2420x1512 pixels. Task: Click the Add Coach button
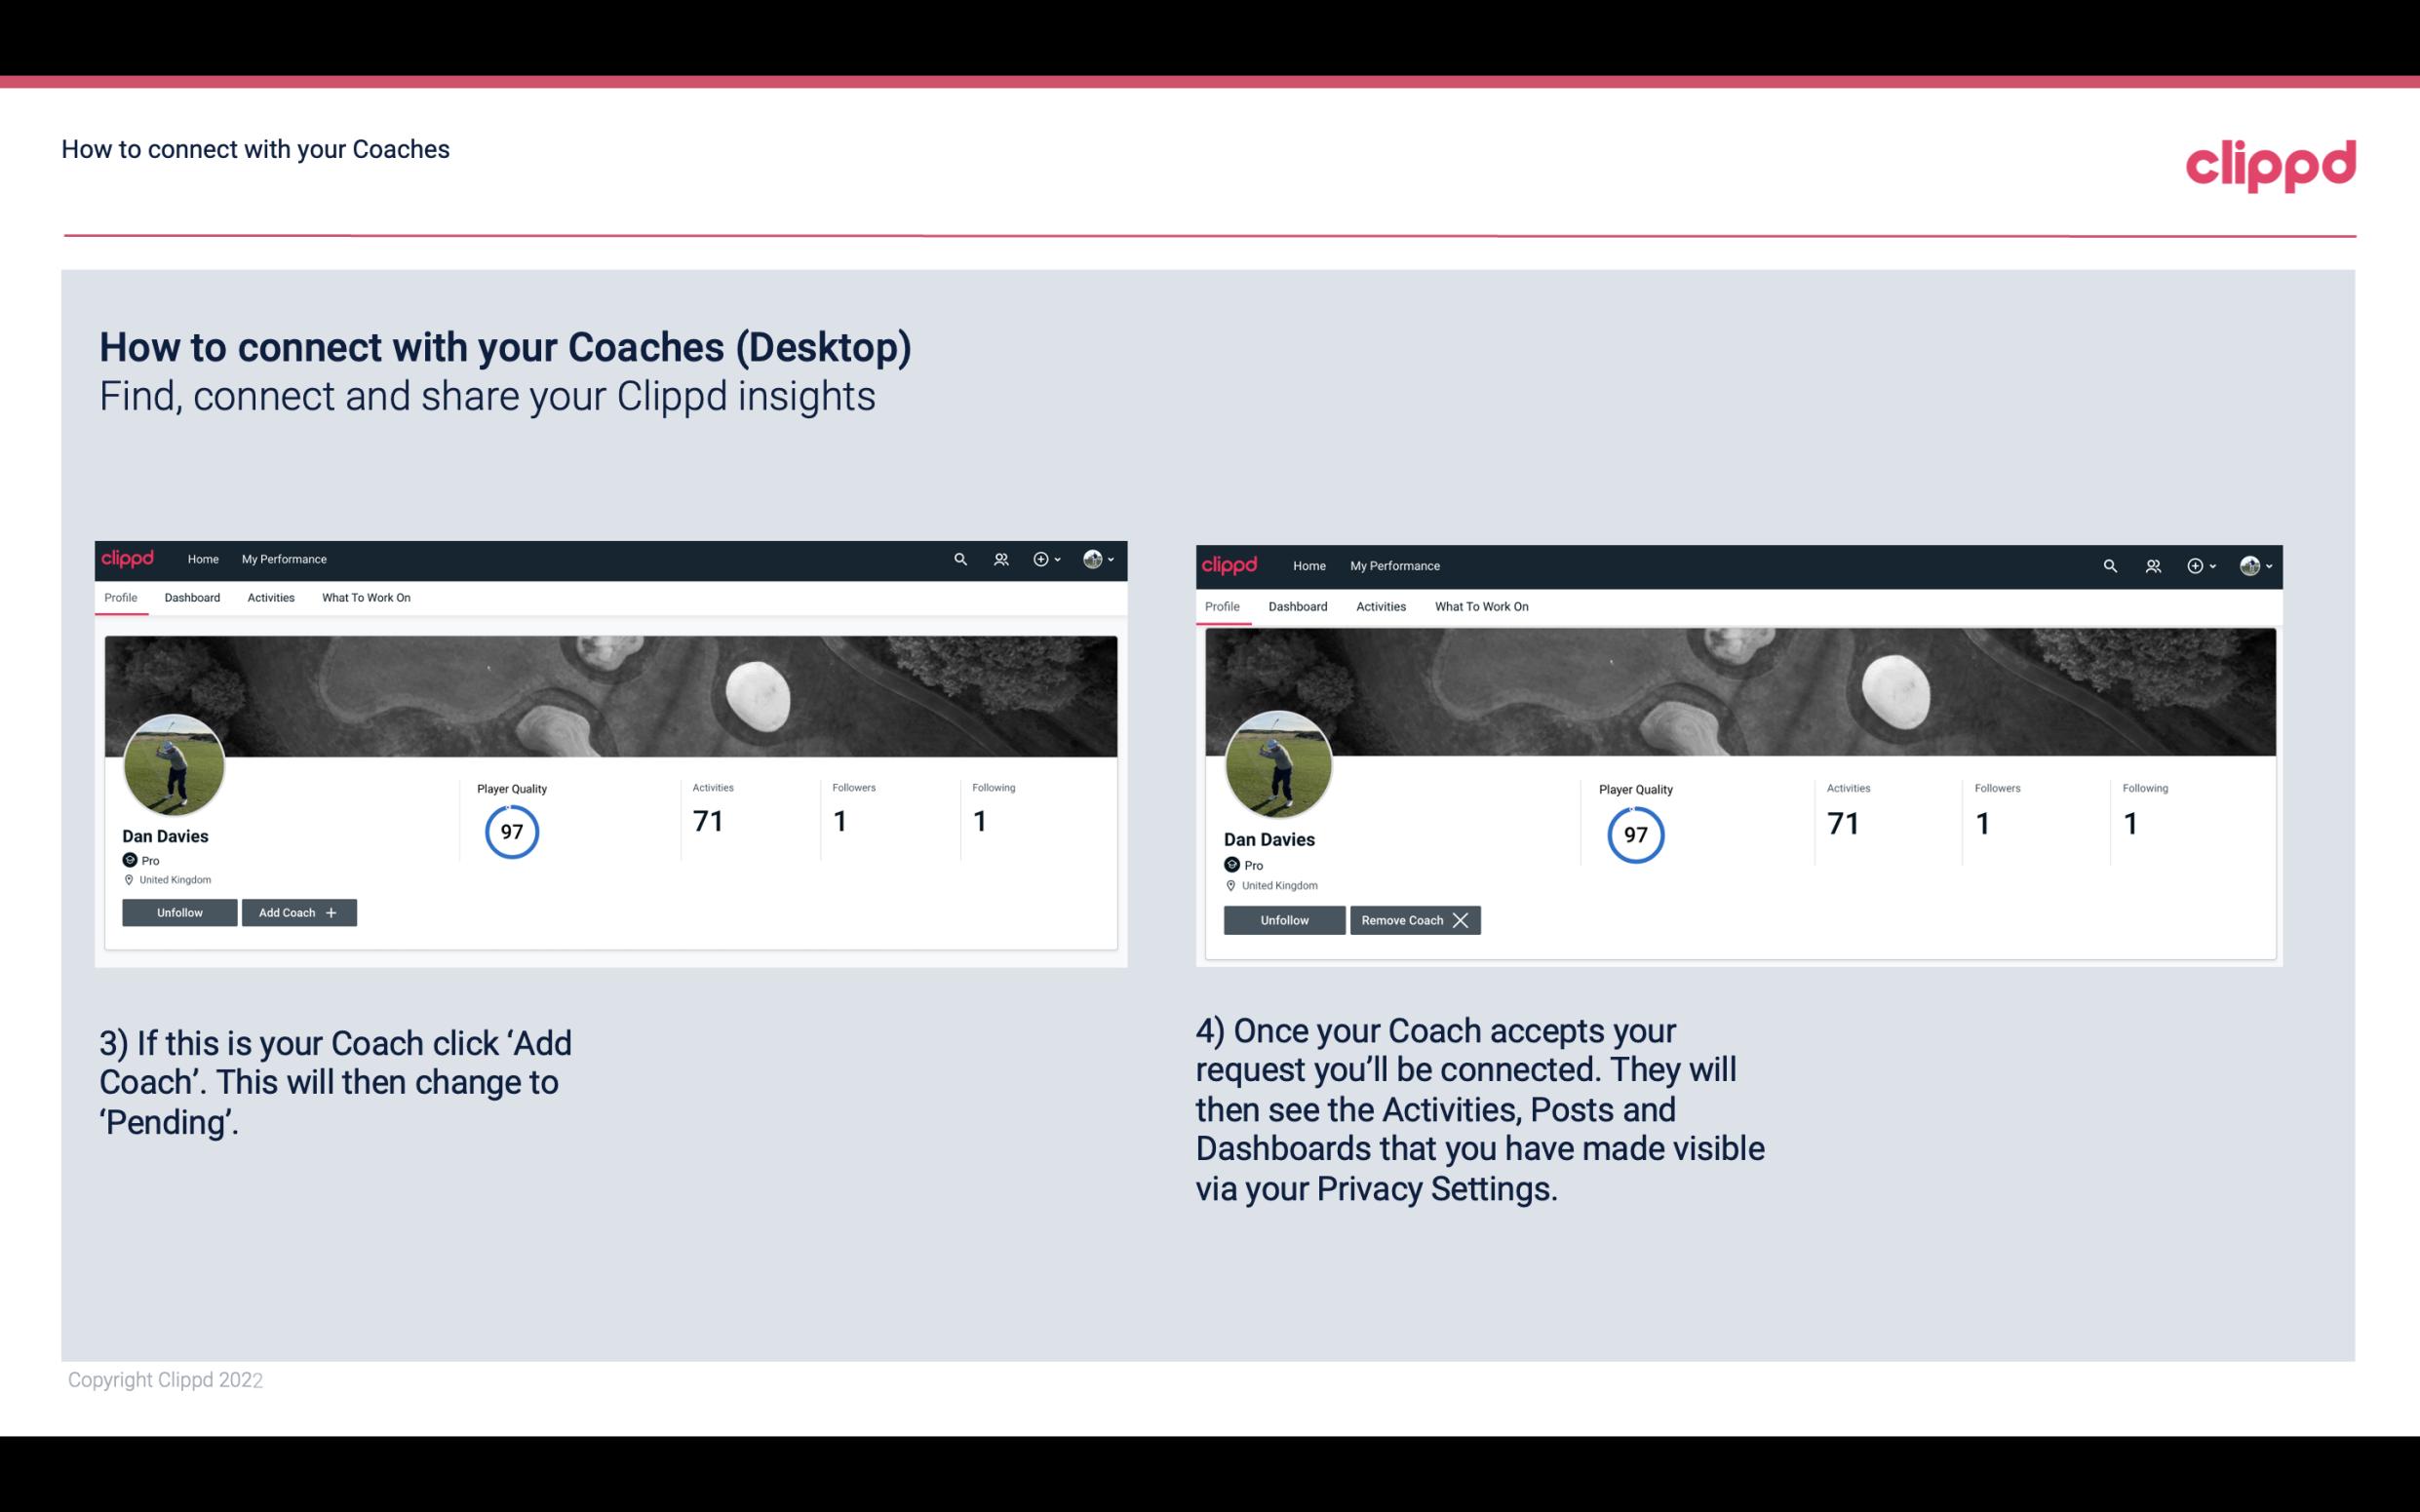(298, 911)
